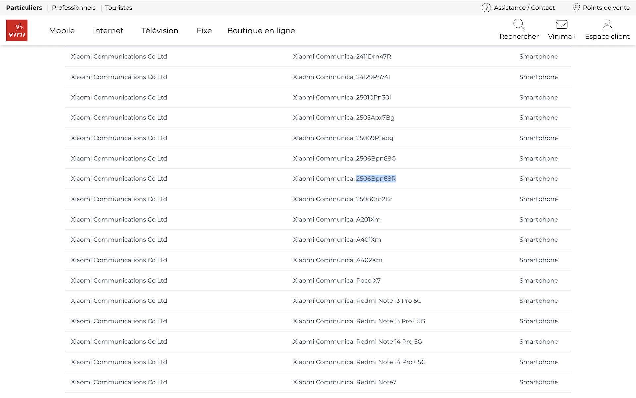Open the Rechercher search magnifier icon
Viewport: 636px width, 398px height.
tap(519, 24)
